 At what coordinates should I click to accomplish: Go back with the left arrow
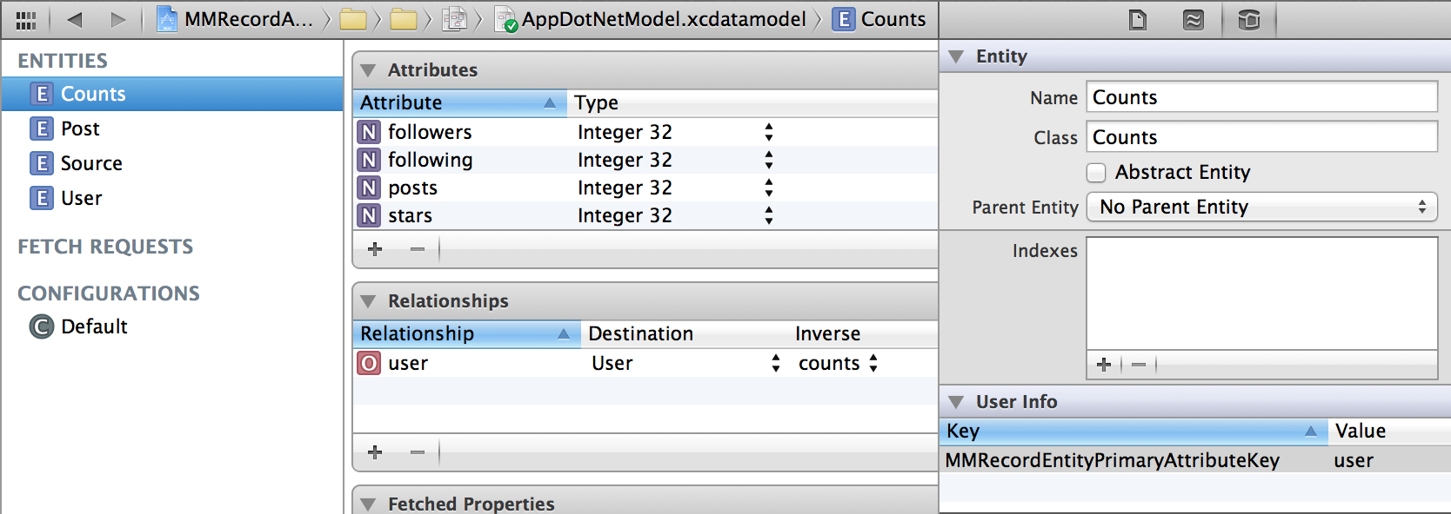[75, 19]
